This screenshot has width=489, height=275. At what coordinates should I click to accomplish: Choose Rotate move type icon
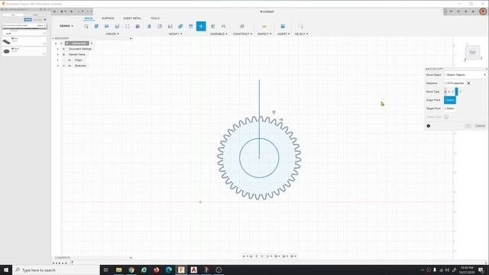click(x=453, y=92)
